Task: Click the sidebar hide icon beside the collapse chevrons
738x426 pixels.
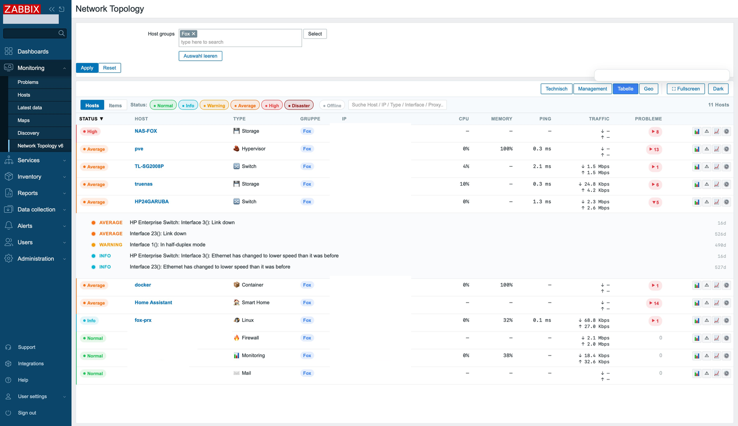Action: [x=62, y=9]
